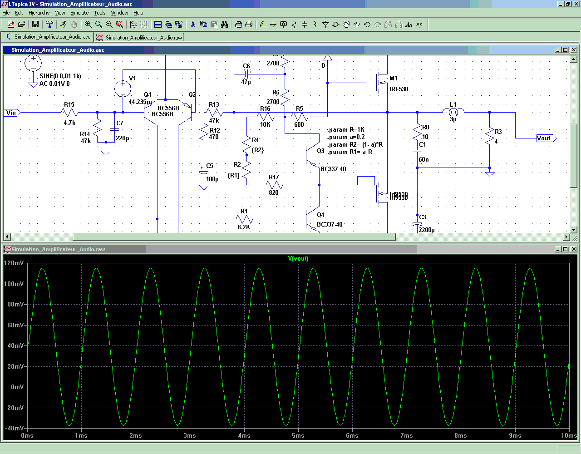Click schematic vertical scrollbar down arrow

click(x=574, y=230)
